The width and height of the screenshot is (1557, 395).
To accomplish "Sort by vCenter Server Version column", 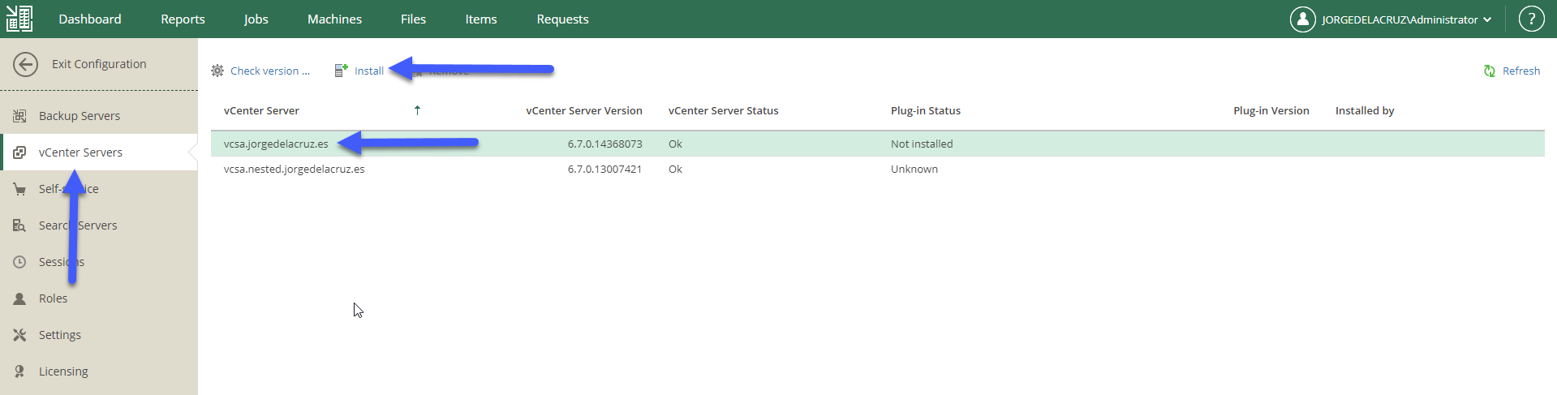I will (x=584, y=111).
